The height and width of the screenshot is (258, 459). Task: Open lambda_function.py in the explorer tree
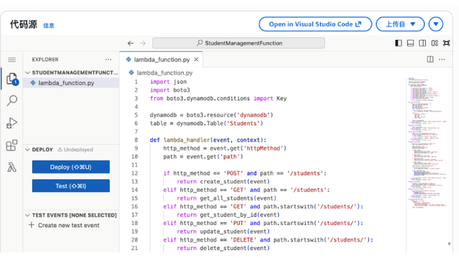[x=66, y=83]
